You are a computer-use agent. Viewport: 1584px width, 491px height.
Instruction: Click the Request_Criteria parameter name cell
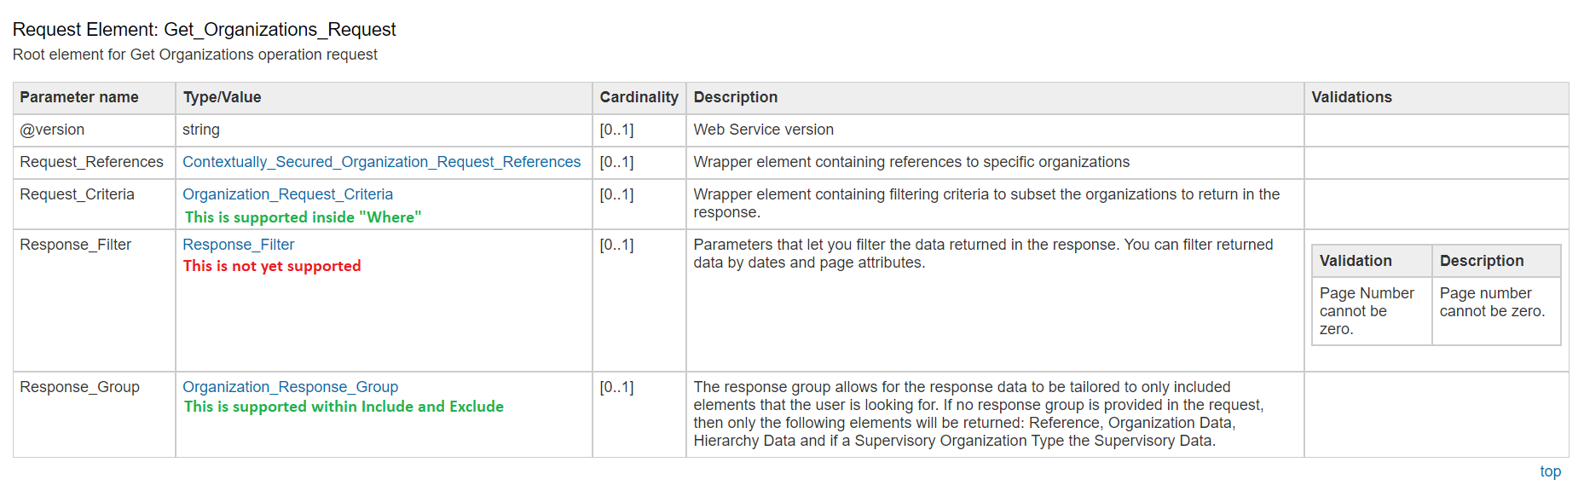(77, 194)
